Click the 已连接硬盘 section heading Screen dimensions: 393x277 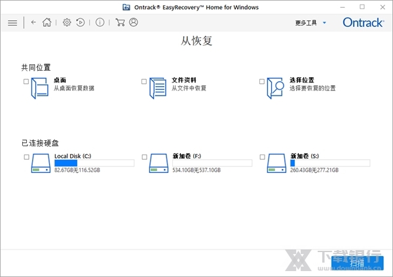[40, 143]
